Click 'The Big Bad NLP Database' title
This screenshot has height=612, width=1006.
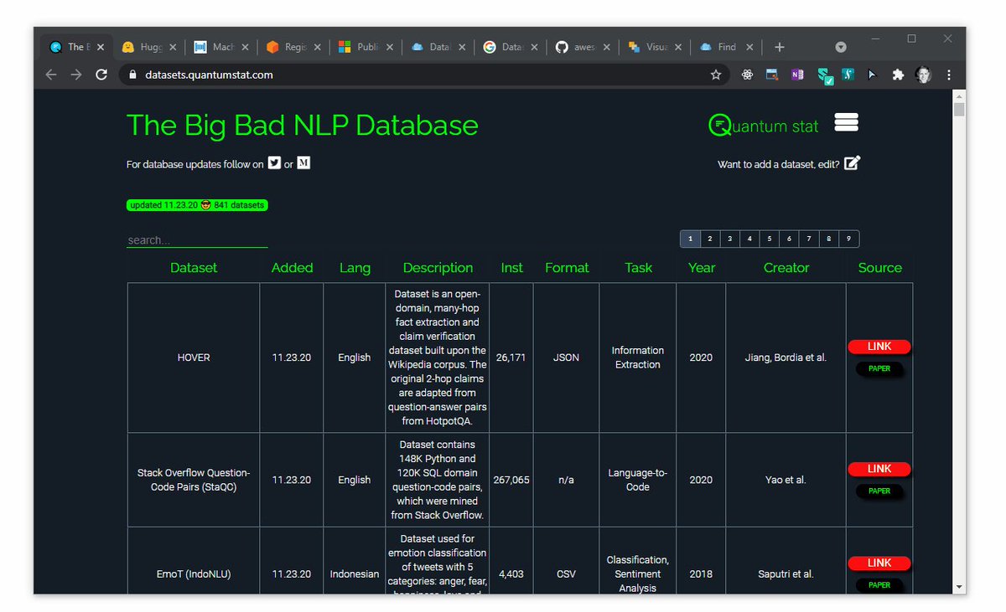[x=303, y=125]
